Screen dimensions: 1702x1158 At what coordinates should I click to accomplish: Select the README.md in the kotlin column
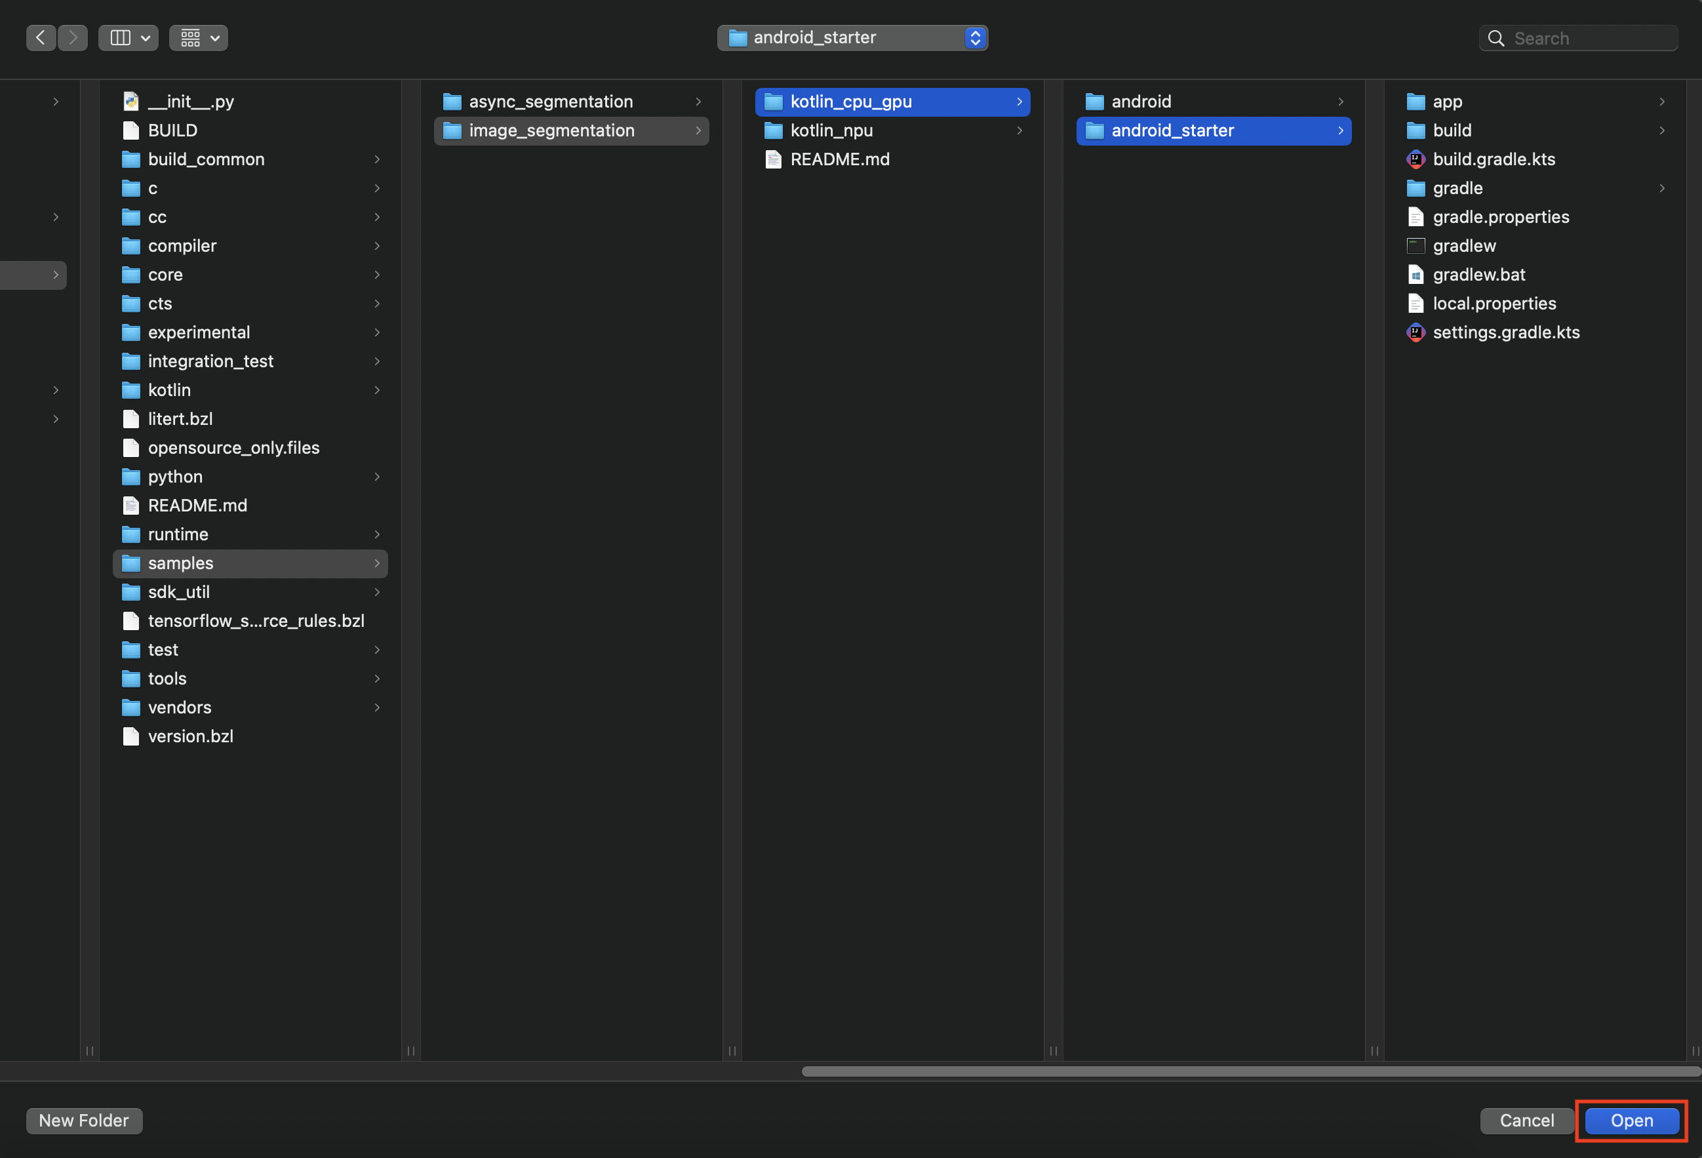coord(839,160)
